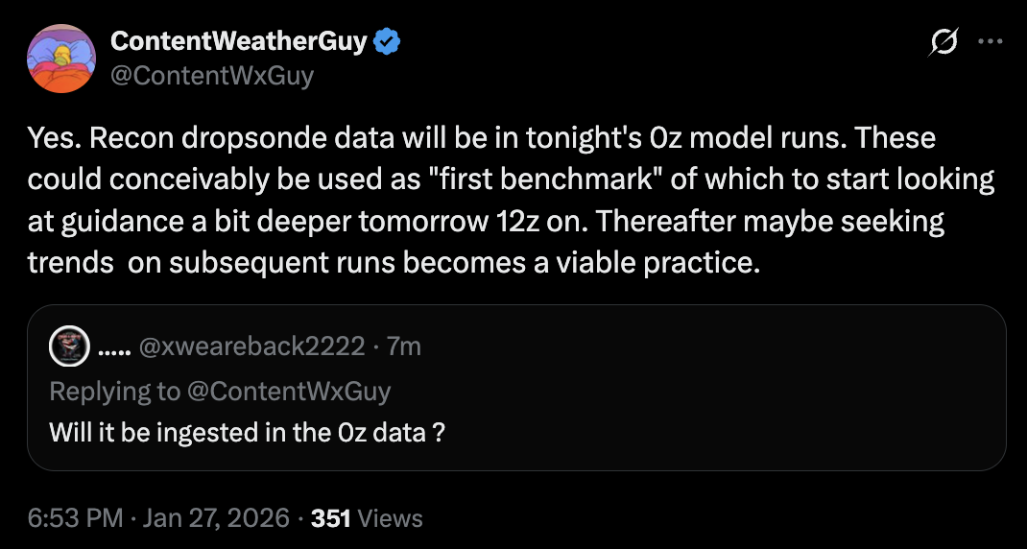Click the @ContentWxGuy handle under the name
Viewport: 1027px width, 549px height.
pos(212,75)
